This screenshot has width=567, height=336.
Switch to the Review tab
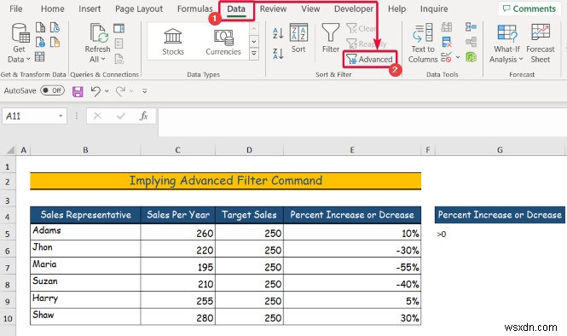(x=273, y=9)
